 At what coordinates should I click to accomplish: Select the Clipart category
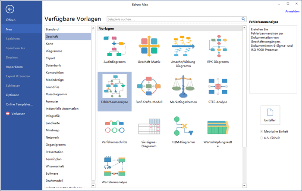[68, 58]
